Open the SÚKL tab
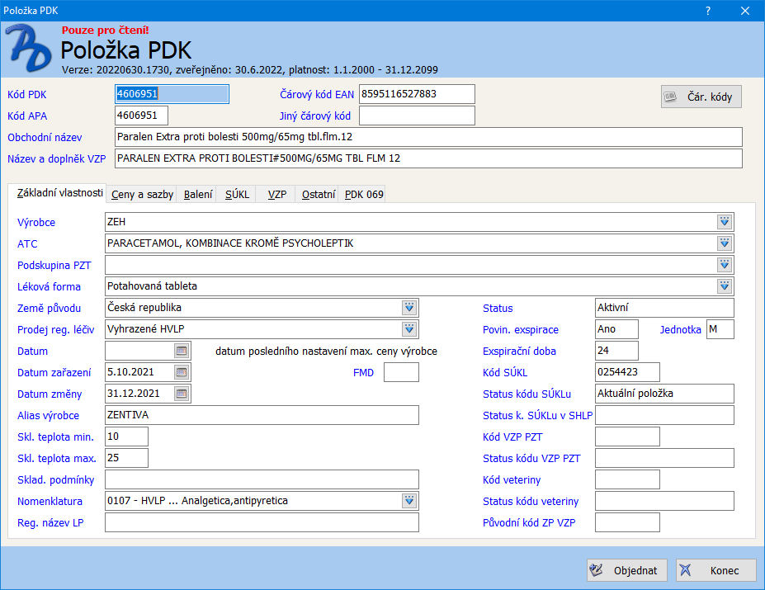The height and width of the screenshot is (590, 765). (x=237, y=195)
